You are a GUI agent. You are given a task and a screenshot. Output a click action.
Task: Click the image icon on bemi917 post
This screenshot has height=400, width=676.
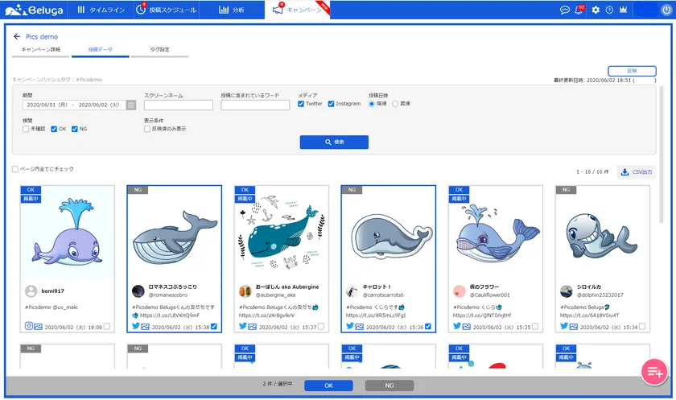click(x=39, y=327)
